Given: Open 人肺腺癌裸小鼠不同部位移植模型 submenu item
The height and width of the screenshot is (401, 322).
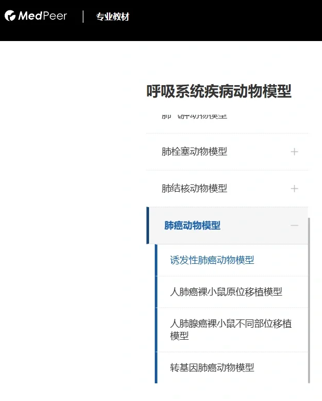Looking at the screenshot, I should (233, 330).
